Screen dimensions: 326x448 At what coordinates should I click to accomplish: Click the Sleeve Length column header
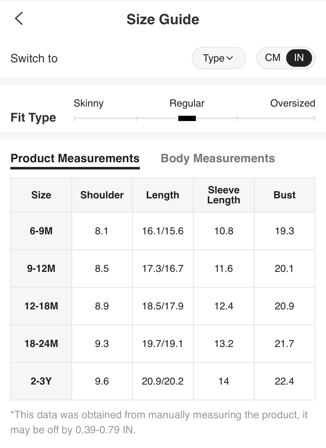[224, 195]
